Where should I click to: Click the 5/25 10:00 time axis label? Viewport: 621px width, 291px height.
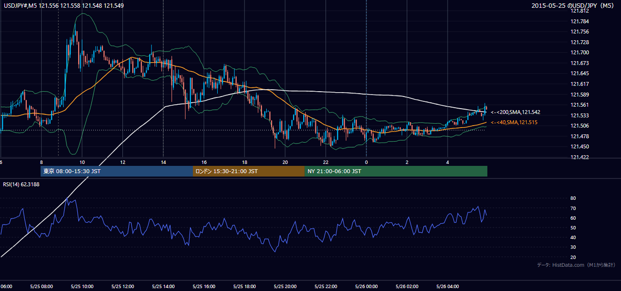[x=82, y=287]
